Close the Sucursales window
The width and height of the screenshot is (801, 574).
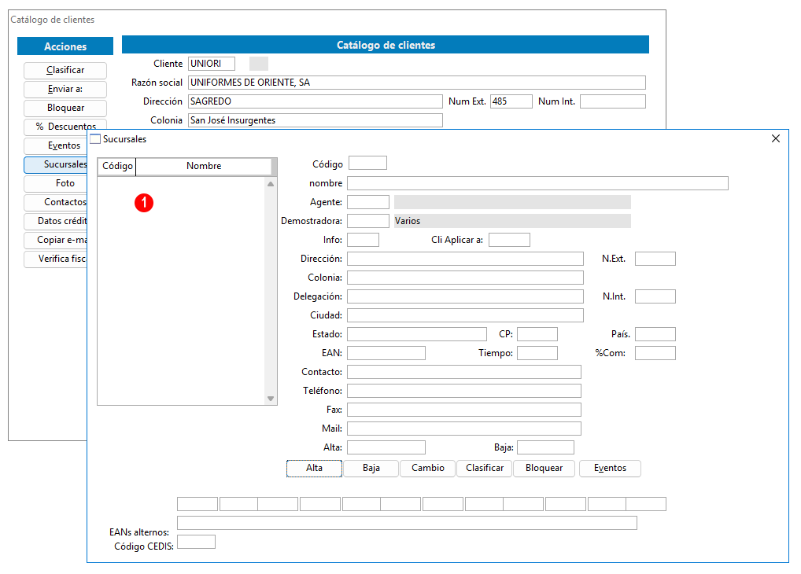click(776, 138)
